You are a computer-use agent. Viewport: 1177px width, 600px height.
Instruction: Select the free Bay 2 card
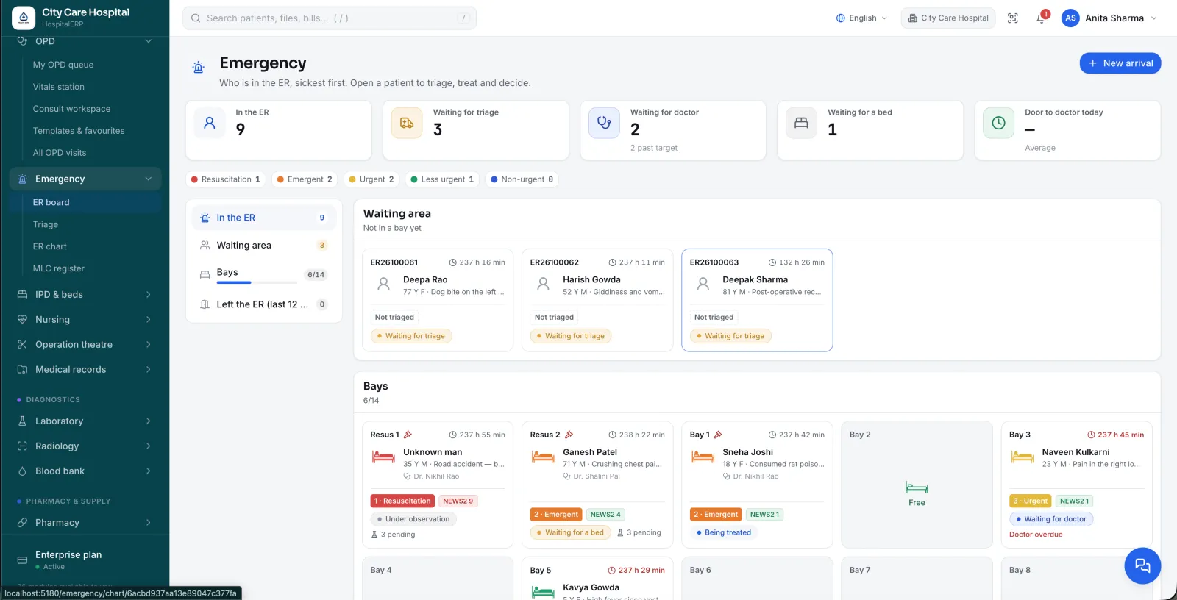917,485
